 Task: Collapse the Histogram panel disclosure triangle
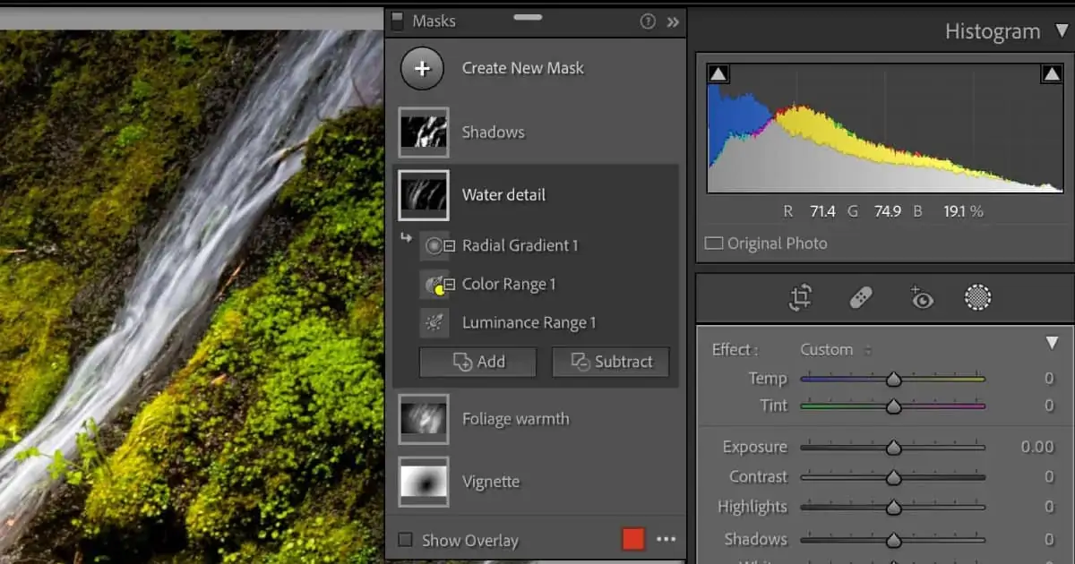(x=1060, y=31)
